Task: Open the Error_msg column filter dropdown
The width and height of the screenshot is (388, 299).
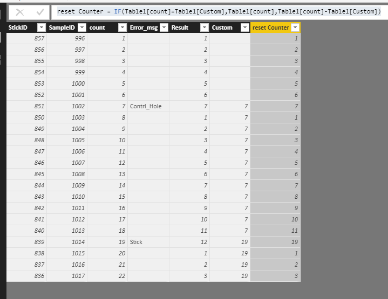Action: coord(164,27)
